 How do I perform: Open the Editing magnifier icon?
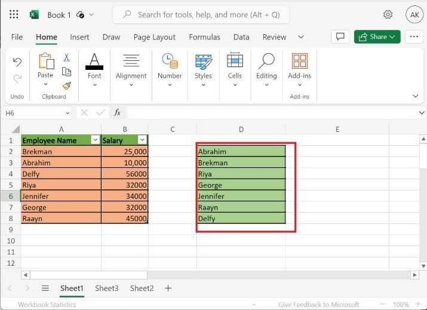[266, 61]
